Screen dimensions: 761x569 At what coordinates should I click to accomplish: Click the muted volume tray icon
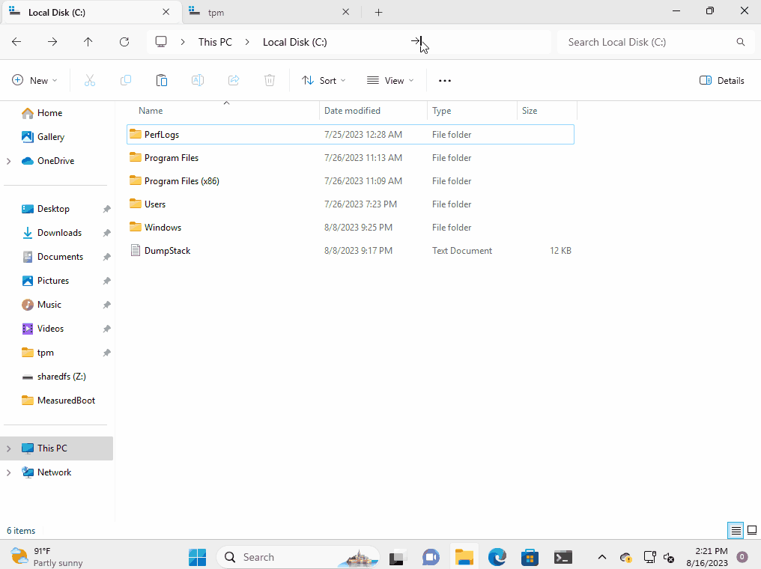(x=670, y=557)
